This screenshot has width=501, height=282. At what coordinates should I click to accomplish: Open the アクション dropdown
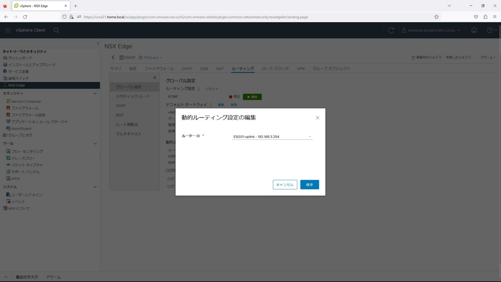(150, 58)
